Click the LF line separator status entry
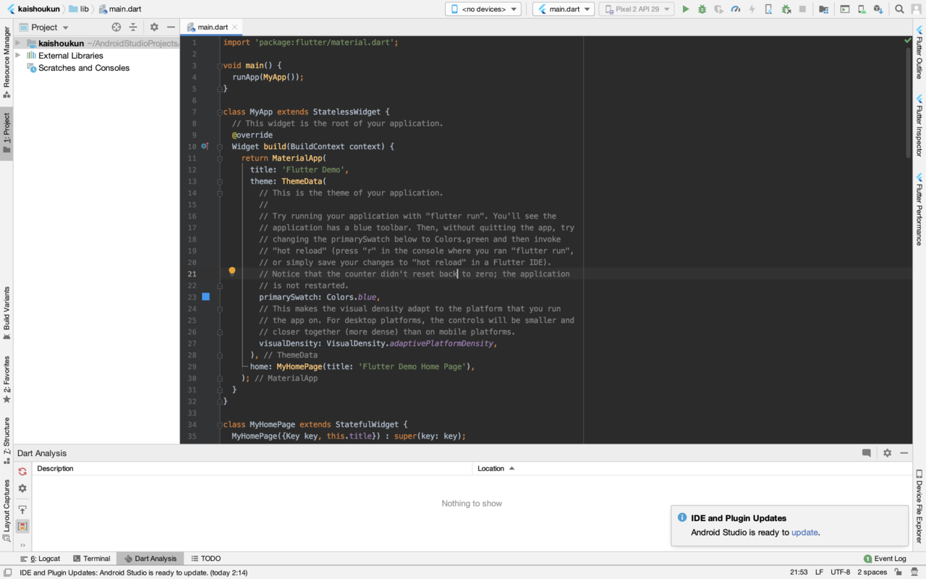Image resolution: width=926 pixels, height=579 pixels. tap(819, 572)
